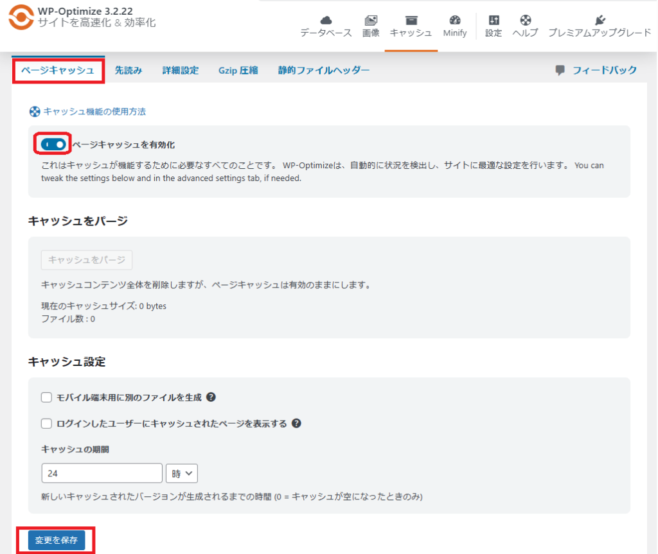Click the プレミアムアップグレード menu label
The height and width of the screenshot is (554, 658).
(x=600, y=33)
